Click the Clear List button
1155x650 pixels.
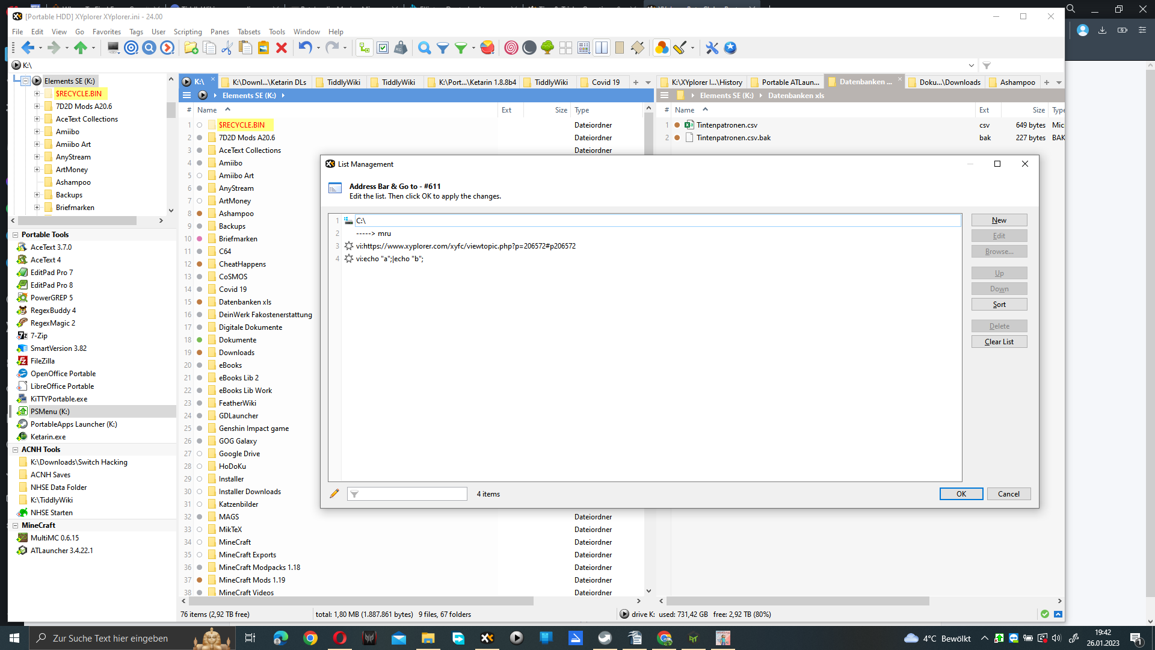(x=999, y=342)
